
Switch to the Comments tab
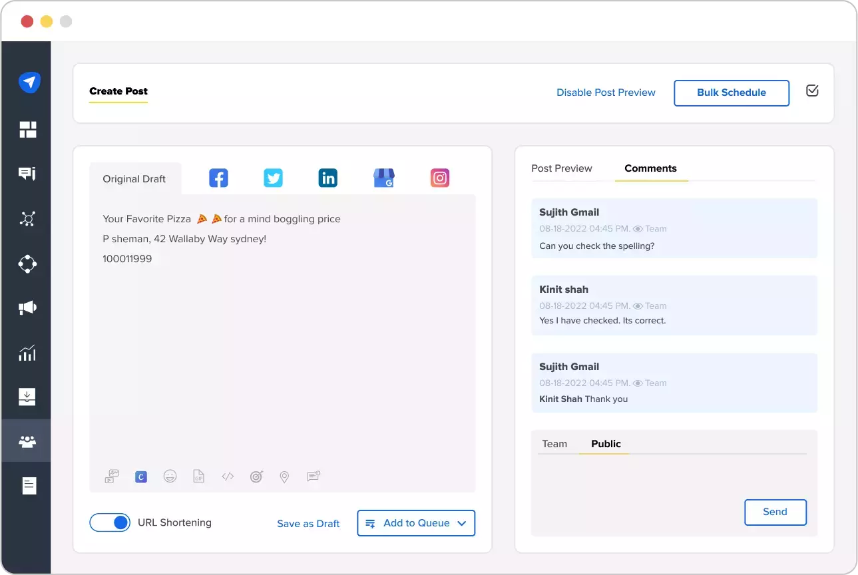[x=650, y=168]
